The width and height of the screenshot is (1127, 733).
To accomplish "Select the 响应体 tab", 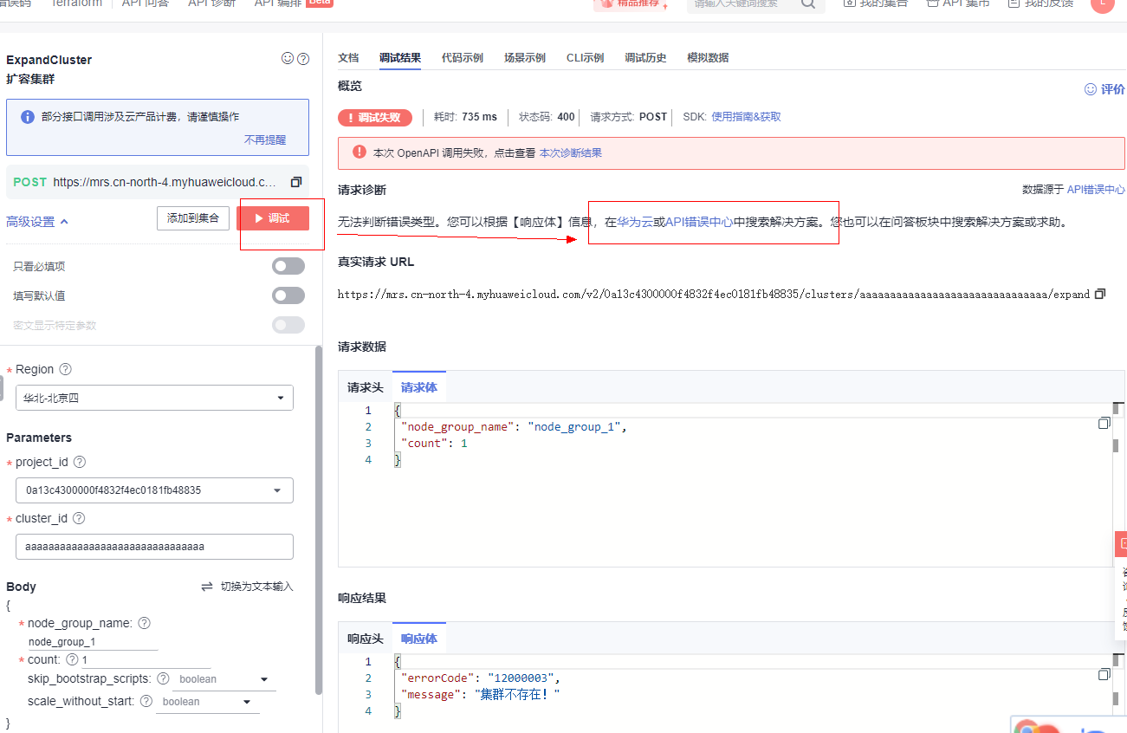I will [x=419, y=639].
